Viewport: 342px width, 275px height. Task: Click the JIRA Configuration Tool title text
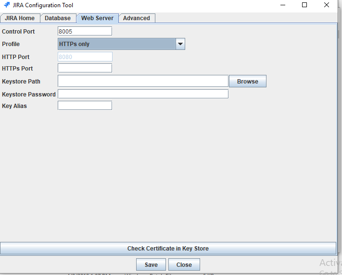click(43, 5)
